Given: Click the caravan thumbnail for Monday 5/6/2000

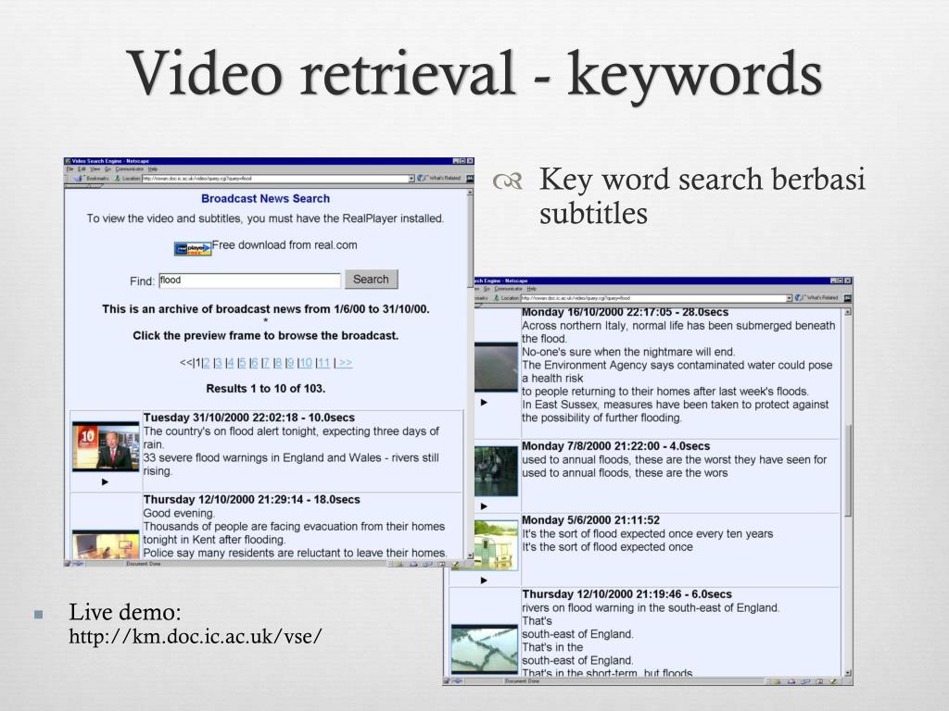Looking at the screenshot, I should tap(497, 545).
